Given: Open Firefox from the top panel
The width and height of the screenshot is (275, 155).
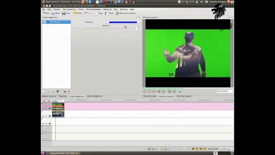Looking at the screenshot, I should coord(87,2).
